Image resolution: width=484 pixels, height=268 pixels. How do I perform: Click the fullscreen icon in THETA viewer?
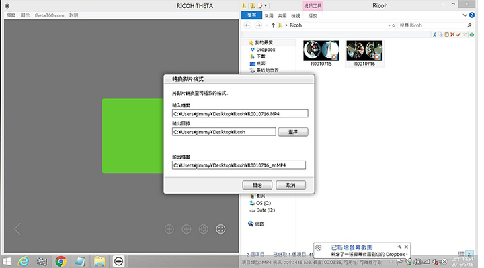[x=220, y=229]
